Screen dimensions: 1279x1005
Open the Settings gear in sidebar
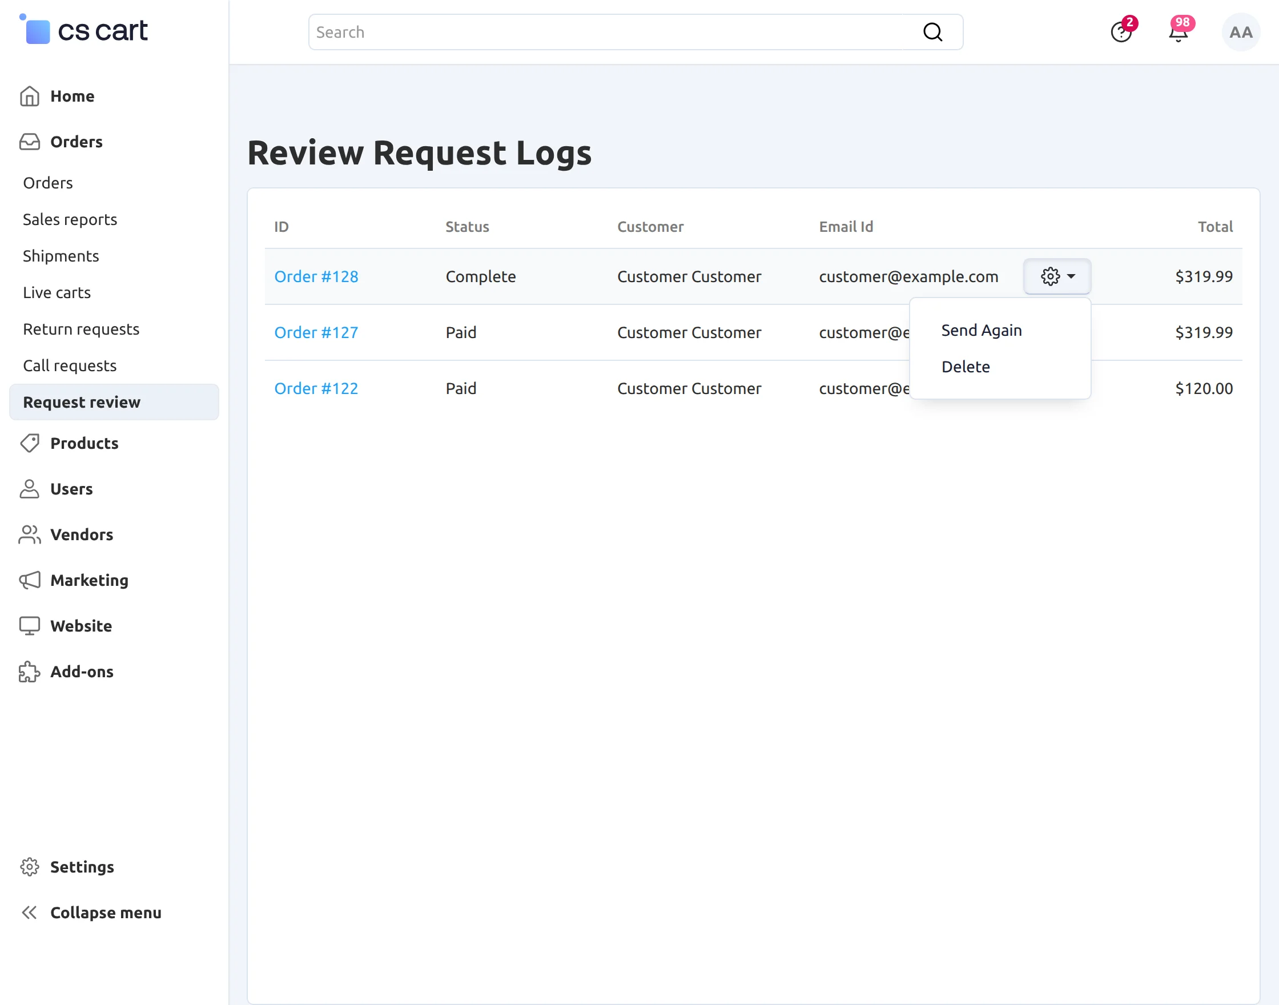30,867
